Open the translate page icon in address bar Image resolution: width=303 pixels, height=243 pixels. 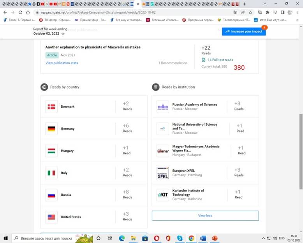coord(235,12)
